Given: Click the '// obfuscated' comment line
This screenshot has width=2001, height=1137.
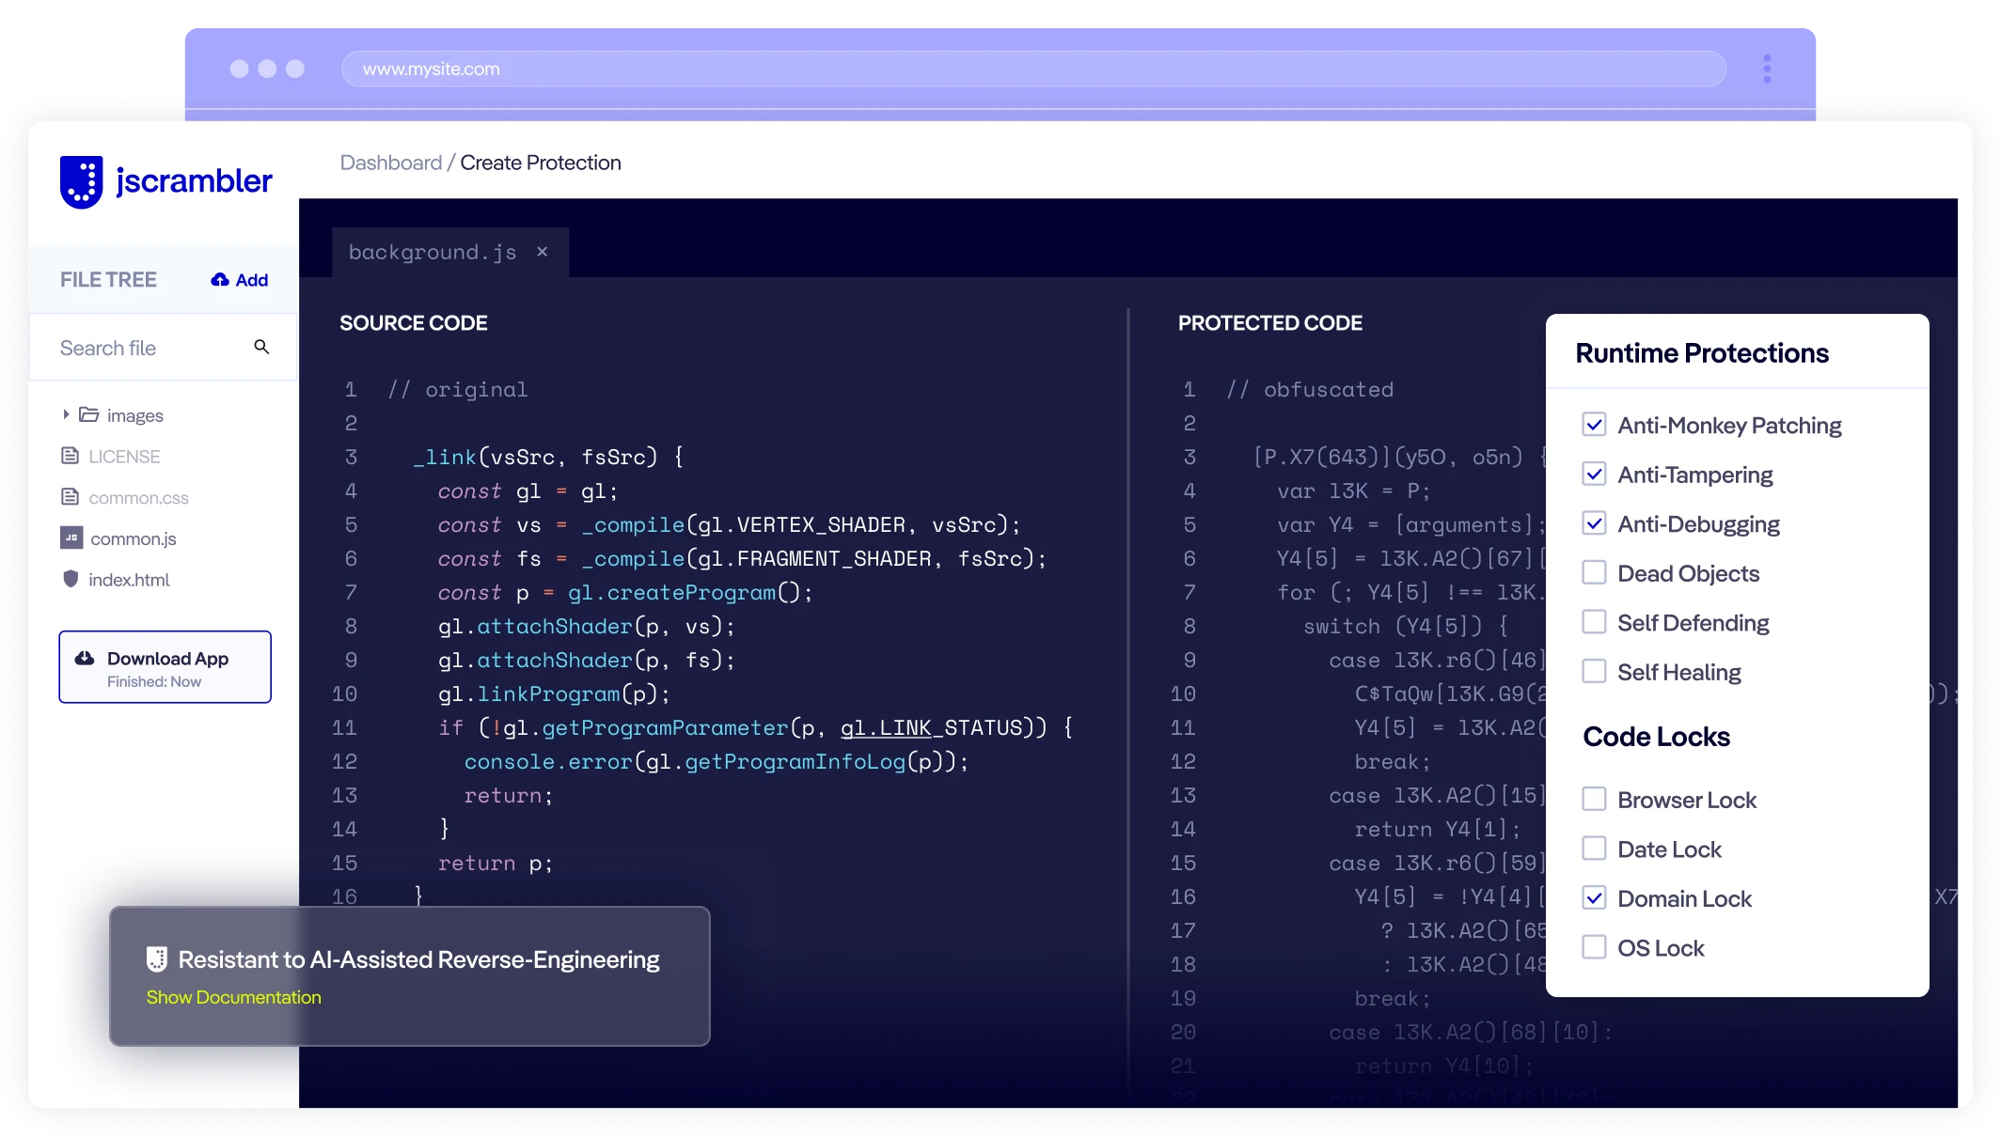Looking at the screenshot, I should tap(1310, 389).
